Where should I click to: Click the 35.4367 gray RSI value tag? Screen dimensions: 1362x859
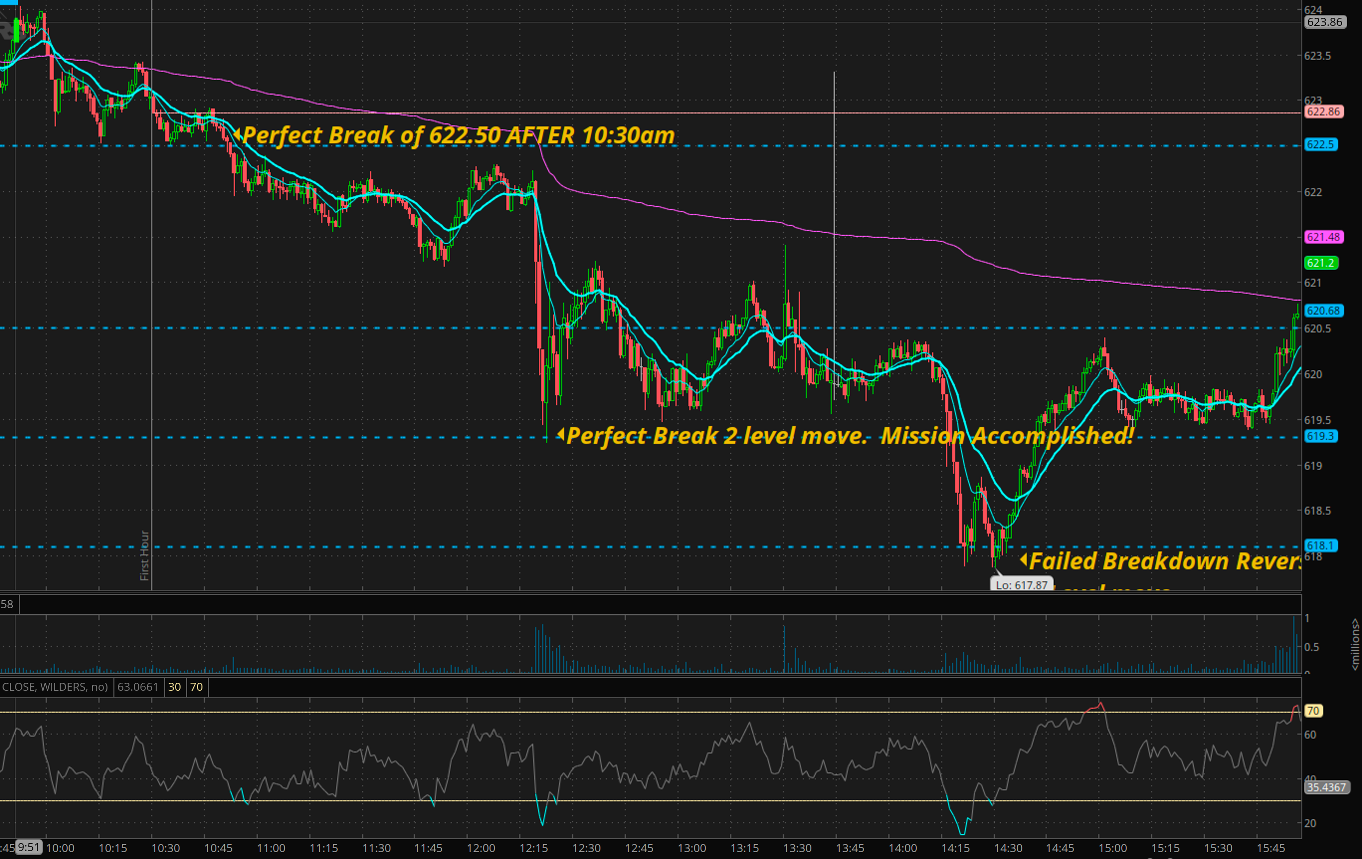tap(1326, 787)
